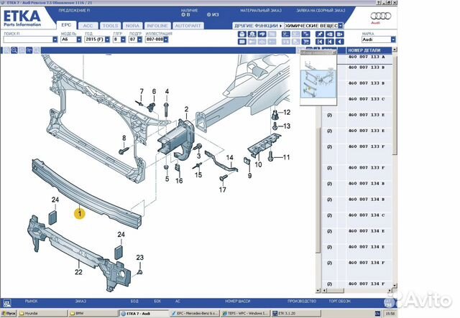Switch to the ACC tab
The image size is (460, 318).
pos(88,26)
